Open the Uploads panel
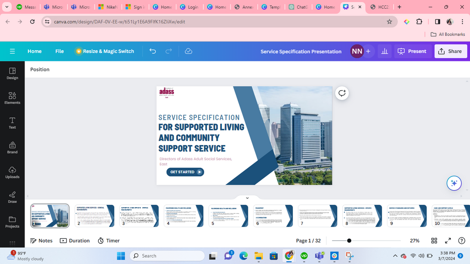 (x=12, y=172)
